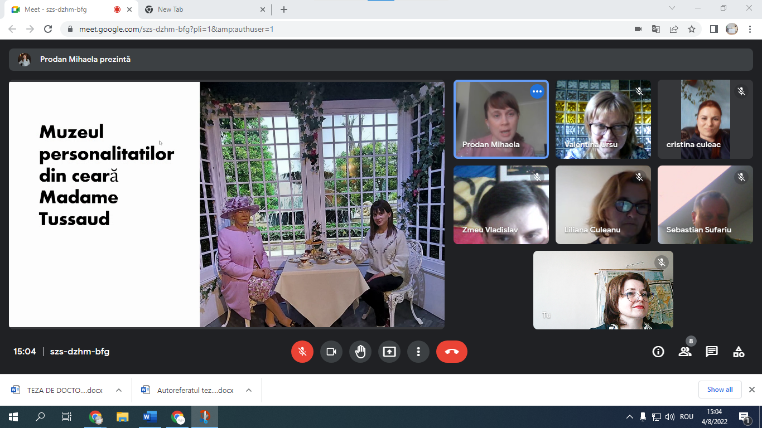Open the scissors capture app on taskbar
762x428 pixels.
205,417
